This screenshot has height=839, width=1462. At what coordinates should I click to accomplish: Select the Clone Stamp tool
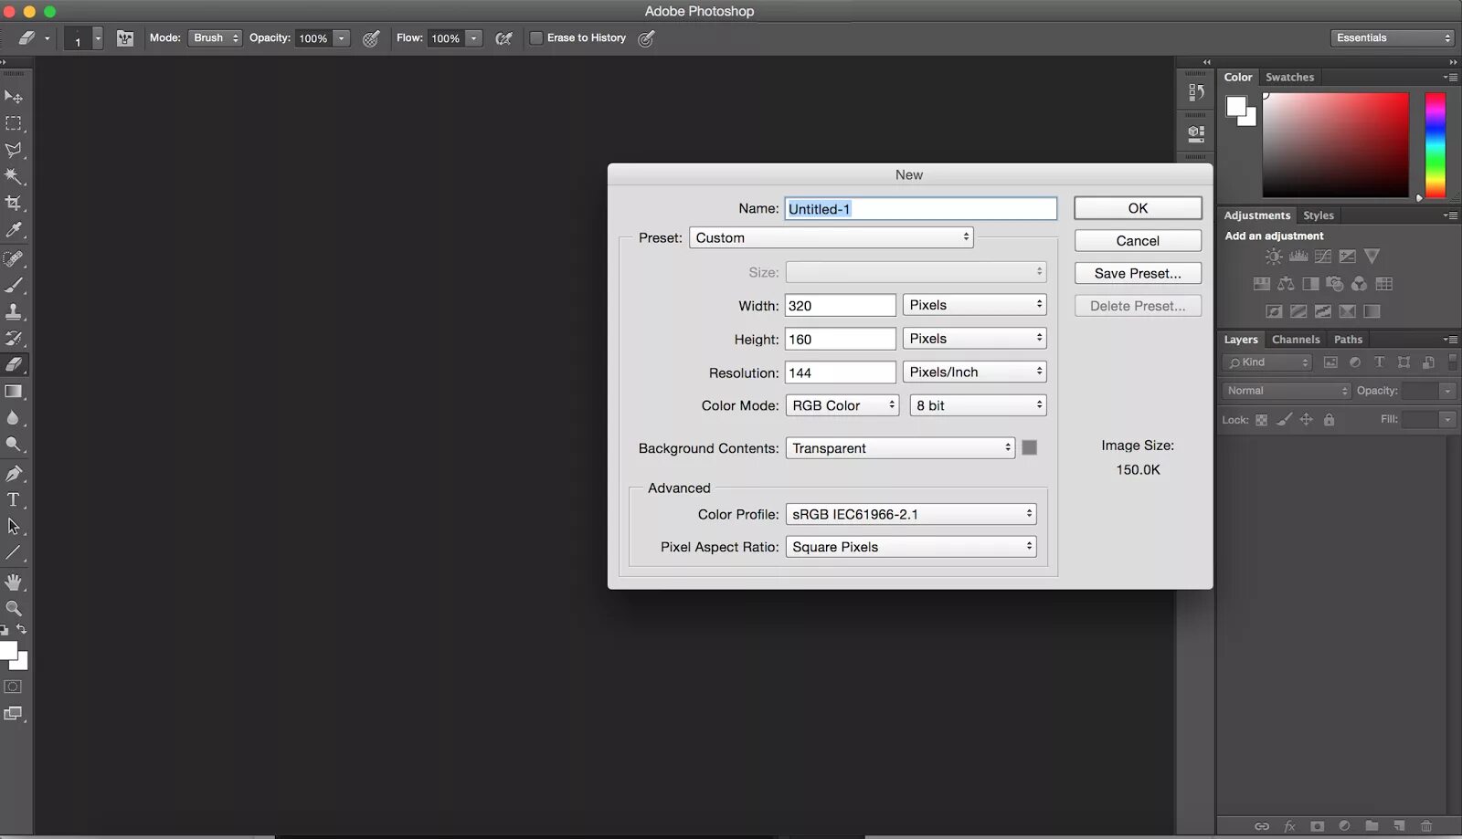(x=14, y=311)
